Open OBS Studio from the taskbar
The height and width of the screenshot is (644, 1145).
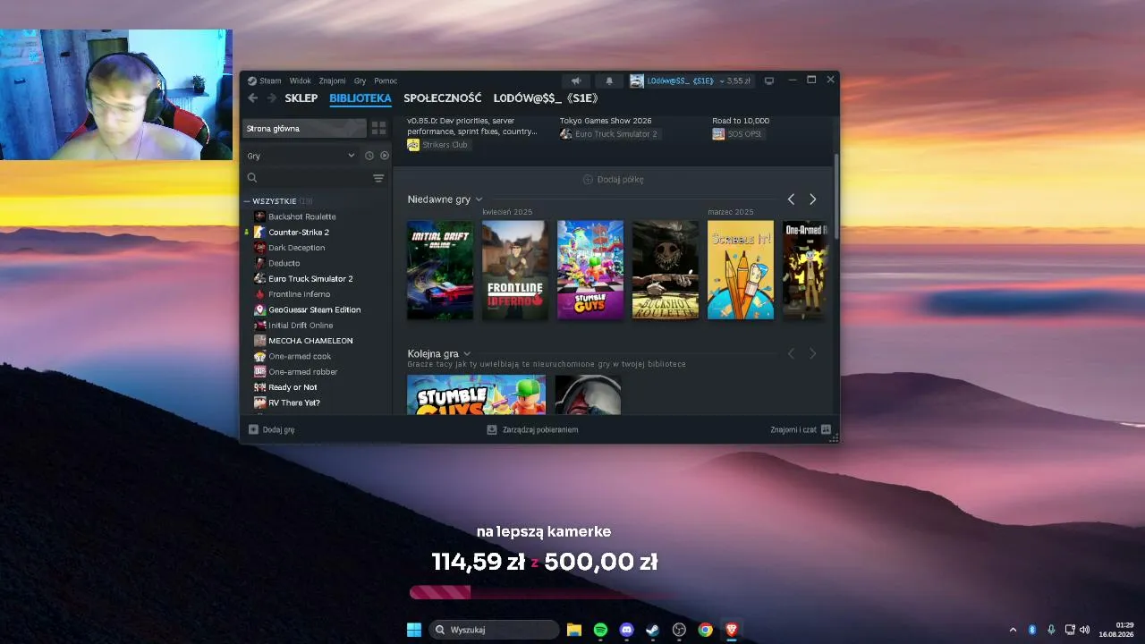click(679, 630)
